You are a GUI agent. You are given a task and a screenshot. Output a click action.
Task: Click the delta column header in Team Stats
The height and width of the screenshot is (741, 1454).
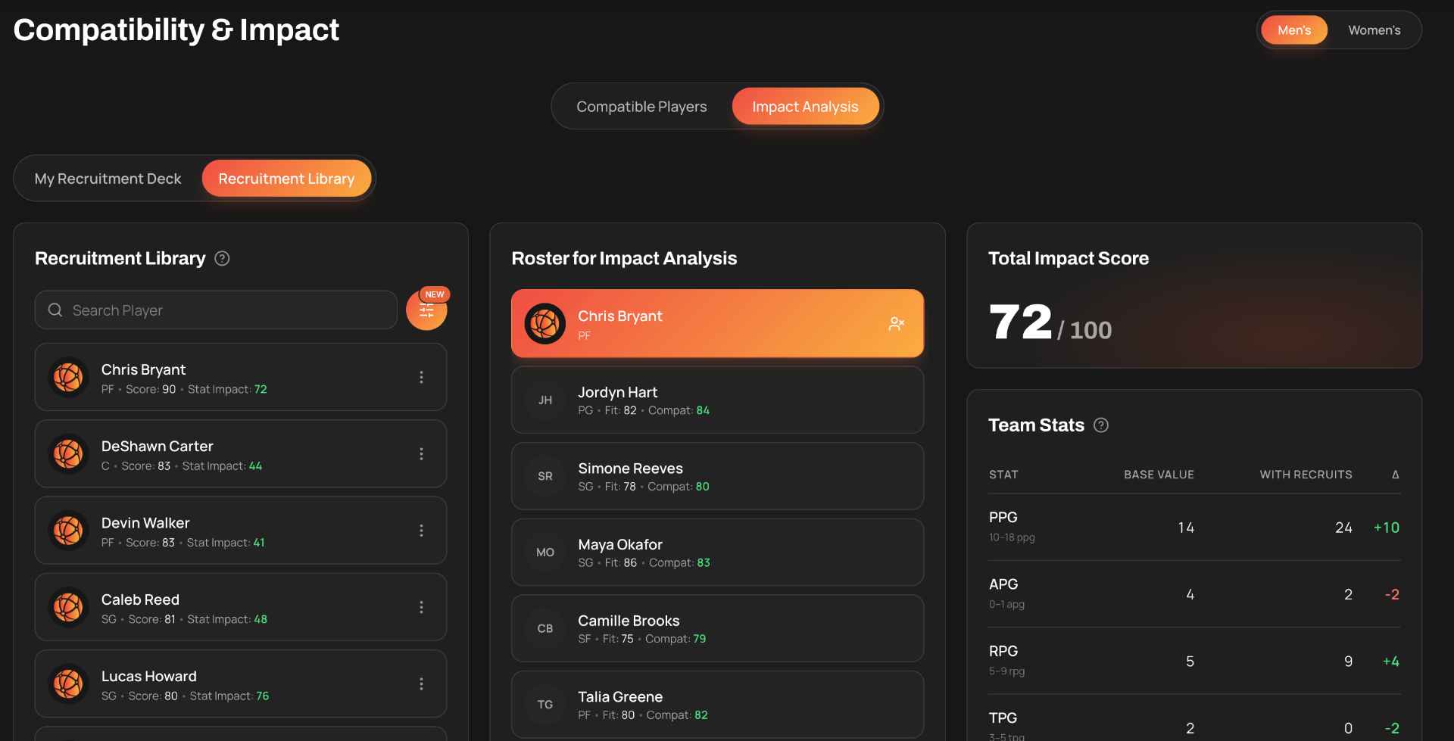point(1395,475)
